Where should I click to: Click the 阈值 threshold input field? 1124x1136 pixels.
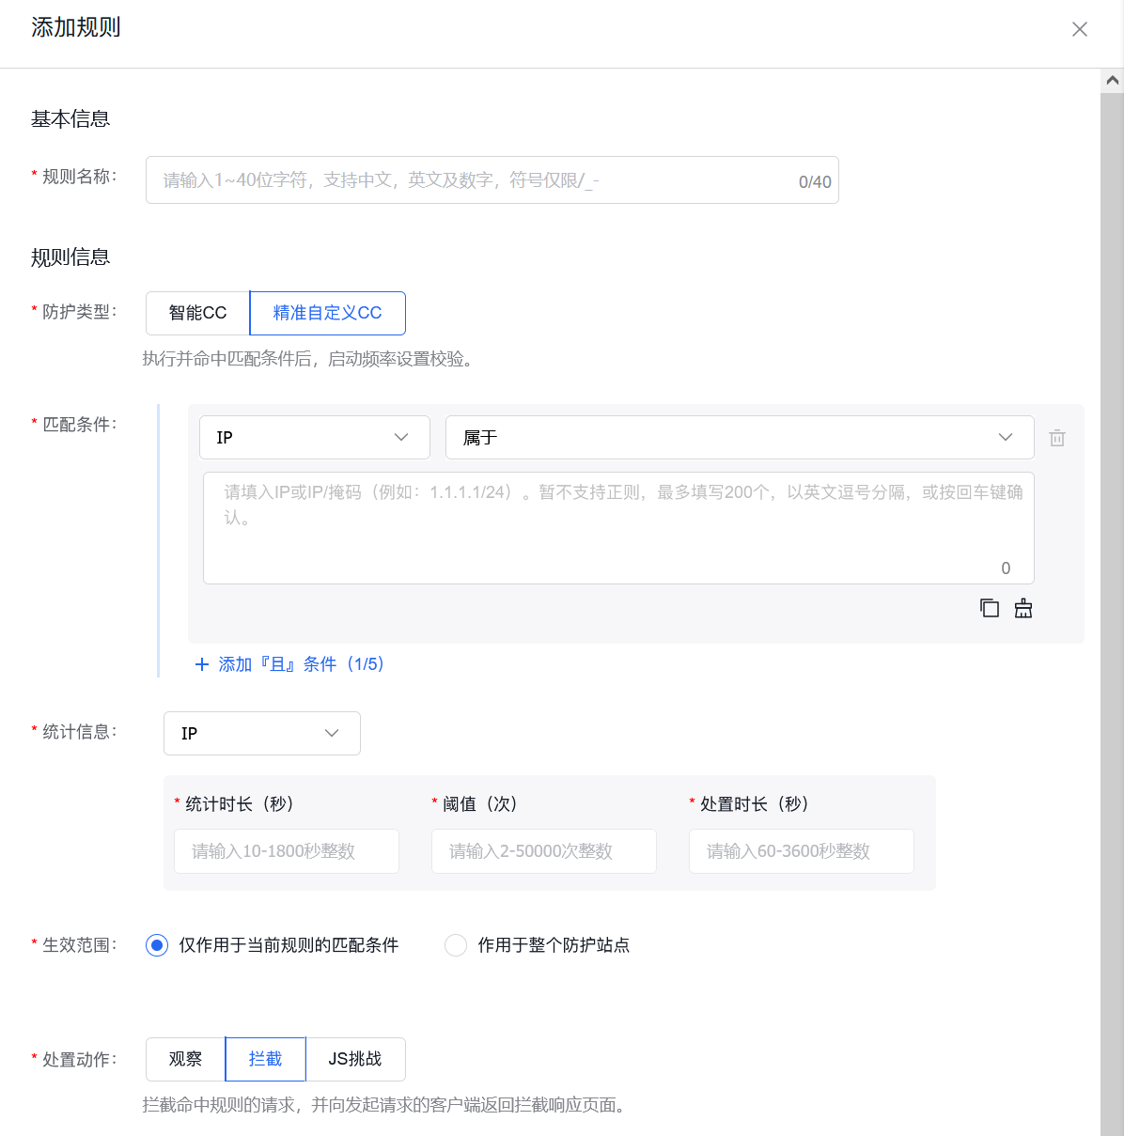coord(543,851)
